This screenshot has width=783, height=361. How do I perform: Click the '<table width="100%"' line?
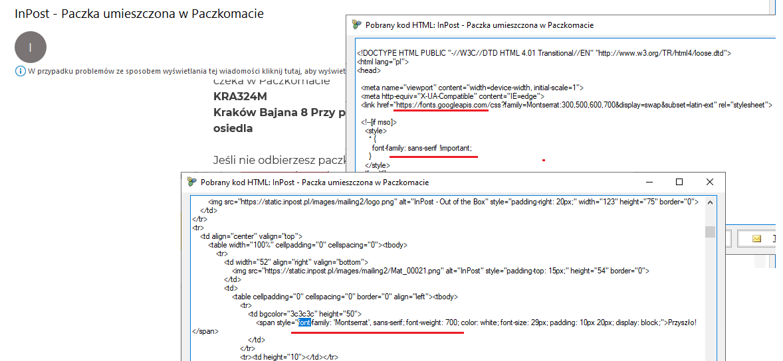point(308,245)
